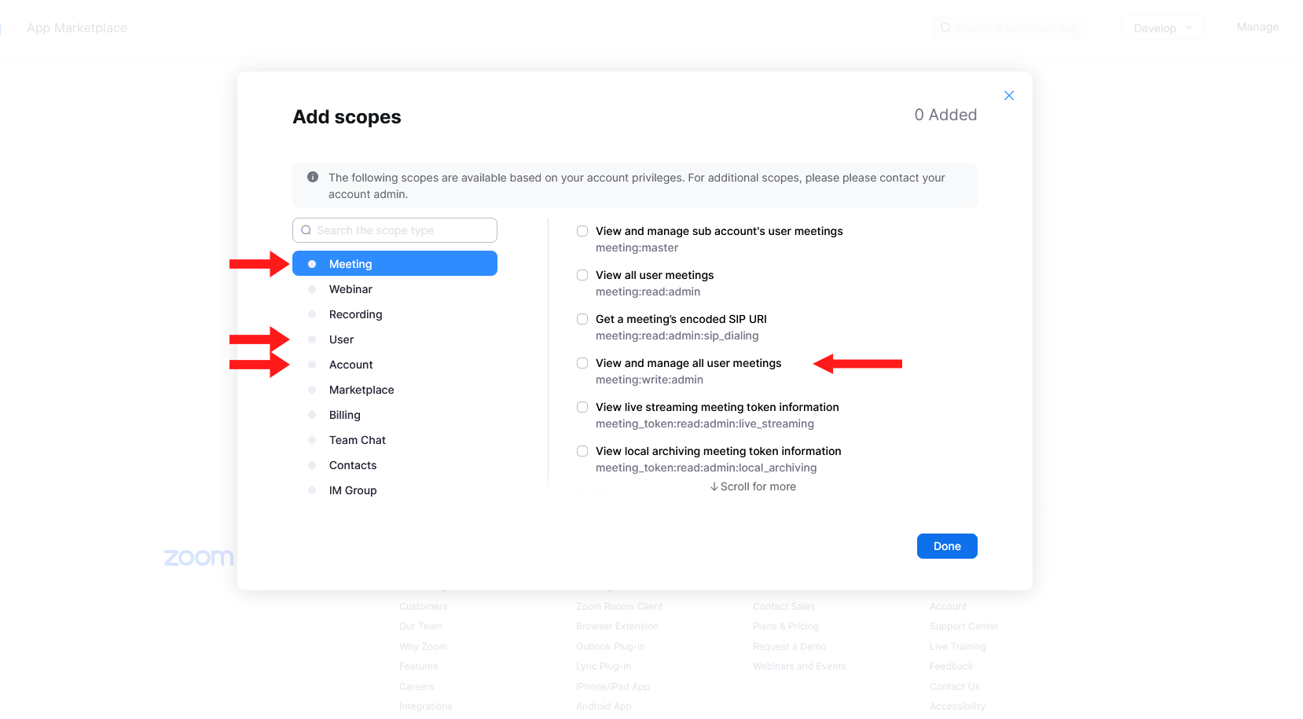Open the Lync Plug-in footer link
The image size is (1303, 719).
pyautogui.click(x=604, y=666)
